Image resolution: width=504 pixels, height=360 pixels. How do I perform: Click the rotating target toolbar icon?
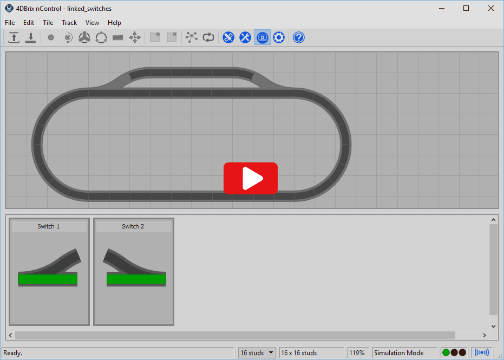68,37
